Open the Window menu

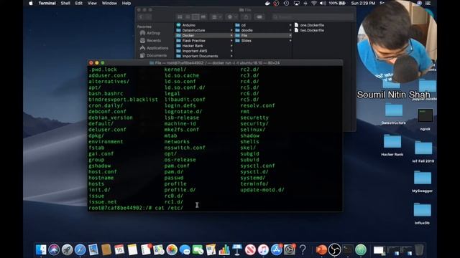109,3
